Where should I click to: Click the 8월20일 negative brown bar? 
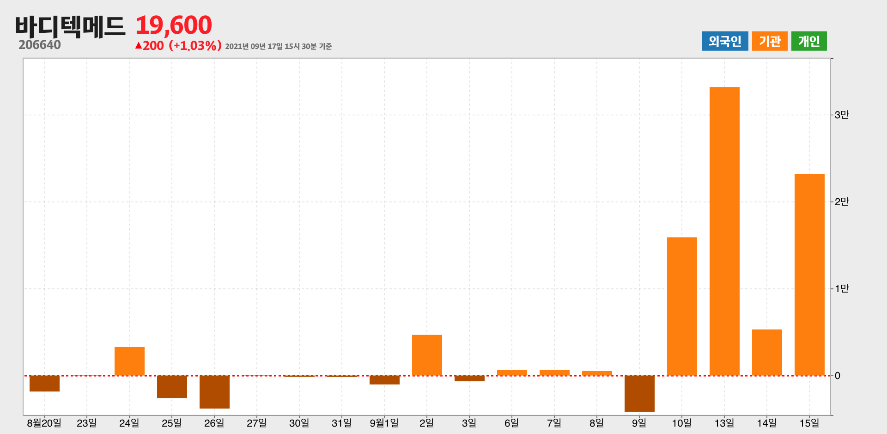point(44,384)
